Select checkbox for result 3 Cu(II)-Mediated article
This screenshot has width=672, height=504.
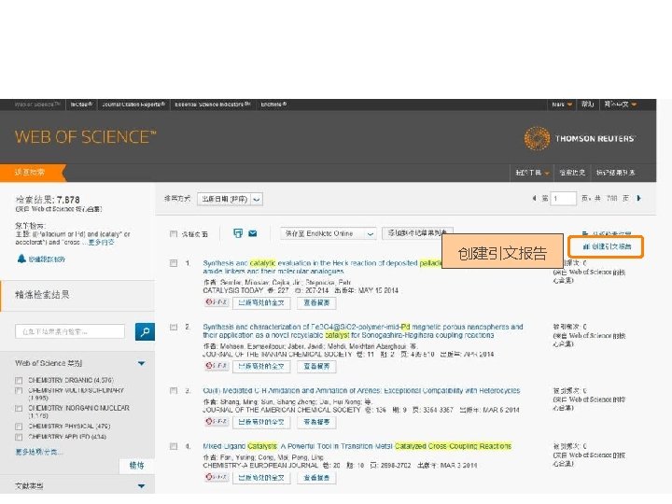pos(174,390)
